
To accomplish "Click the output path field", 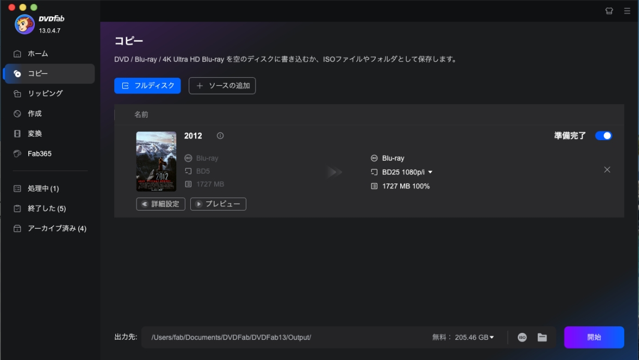I will [x=286, y=337].
